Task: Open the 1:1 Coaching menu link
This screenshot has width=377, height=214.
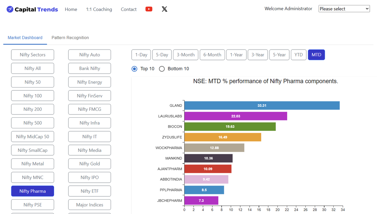Action: (99, 9)
